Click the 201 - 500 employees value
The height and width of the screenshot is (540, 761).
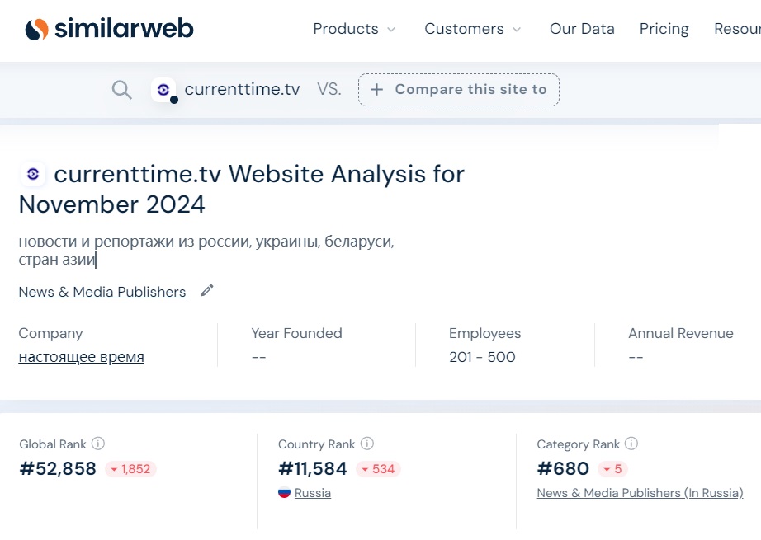coord(482,357)
